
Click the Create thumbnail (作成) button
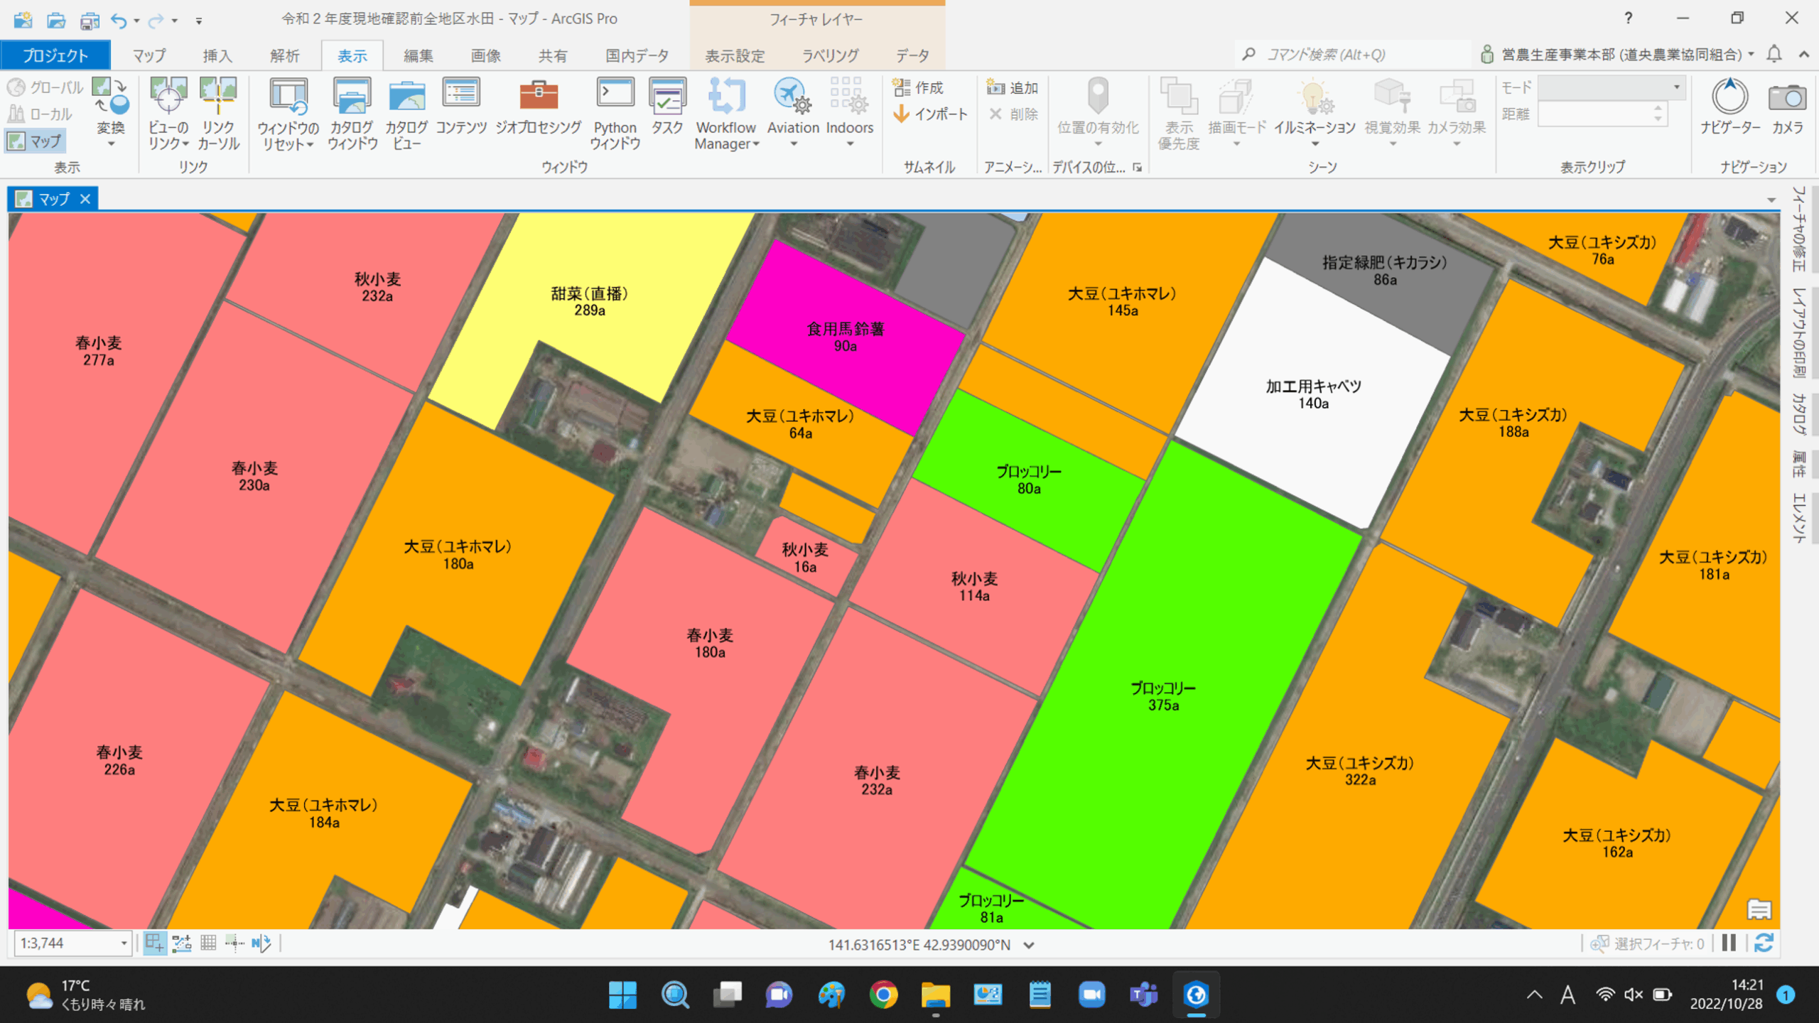coord(917,87)
